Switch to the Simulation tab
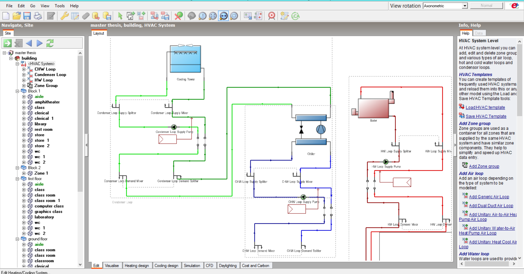524x274 pixels. [x=192, y=266]
